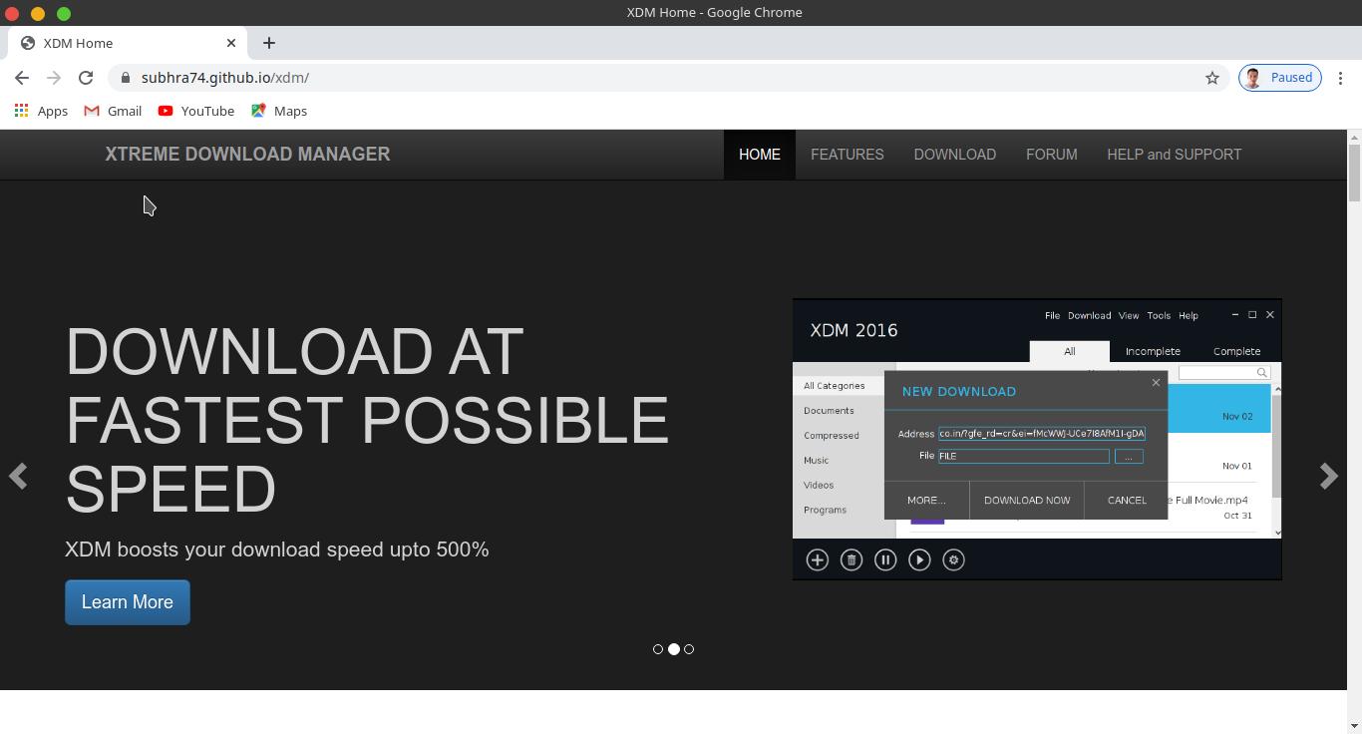
Task: Go back with the browser back arrow
Action: pos(22,78)
